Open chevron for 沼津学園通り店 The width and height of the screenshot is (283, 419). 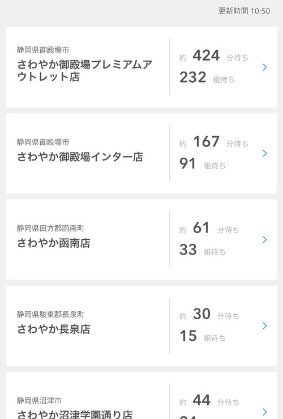[x=264, y=412]
